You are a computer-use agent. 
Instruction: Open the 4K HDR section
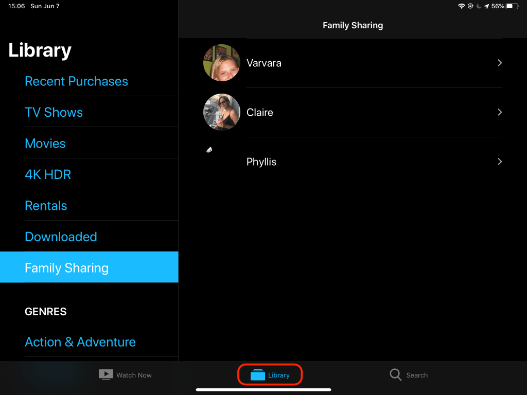[48, 174]
